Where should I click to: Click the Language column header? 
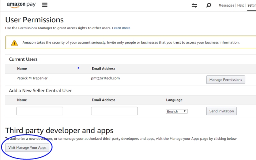point(174,100)
